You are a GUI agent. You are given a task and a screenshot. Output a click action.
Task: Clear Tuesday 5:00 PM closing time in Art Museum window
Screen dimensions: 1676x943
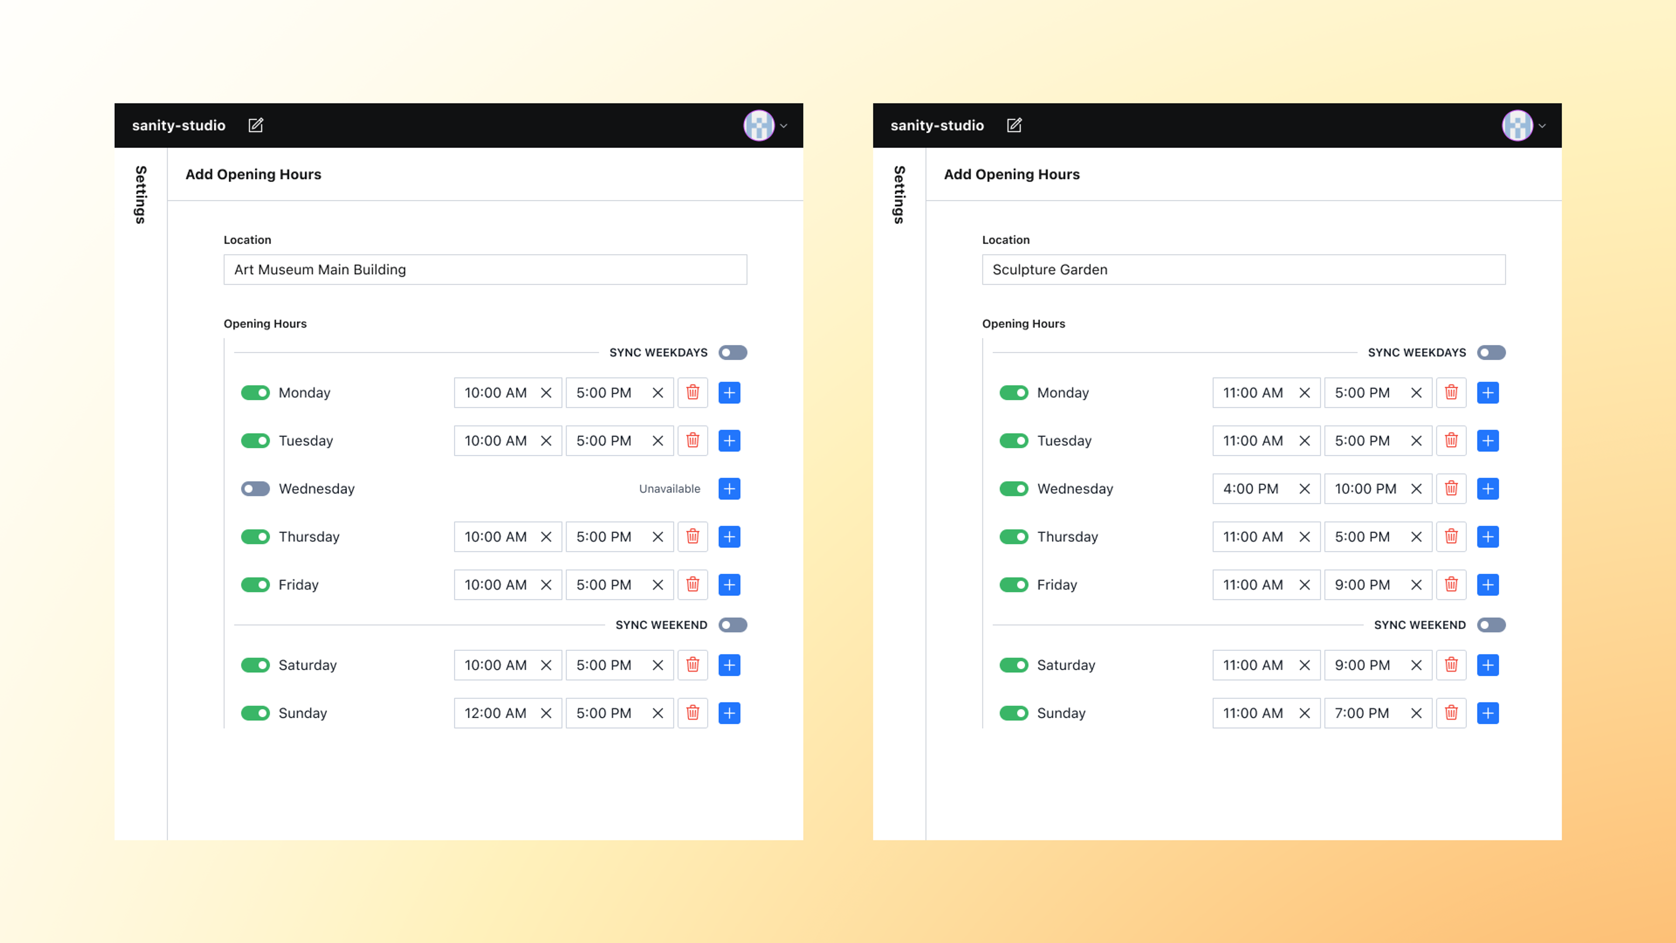(658, 441)
